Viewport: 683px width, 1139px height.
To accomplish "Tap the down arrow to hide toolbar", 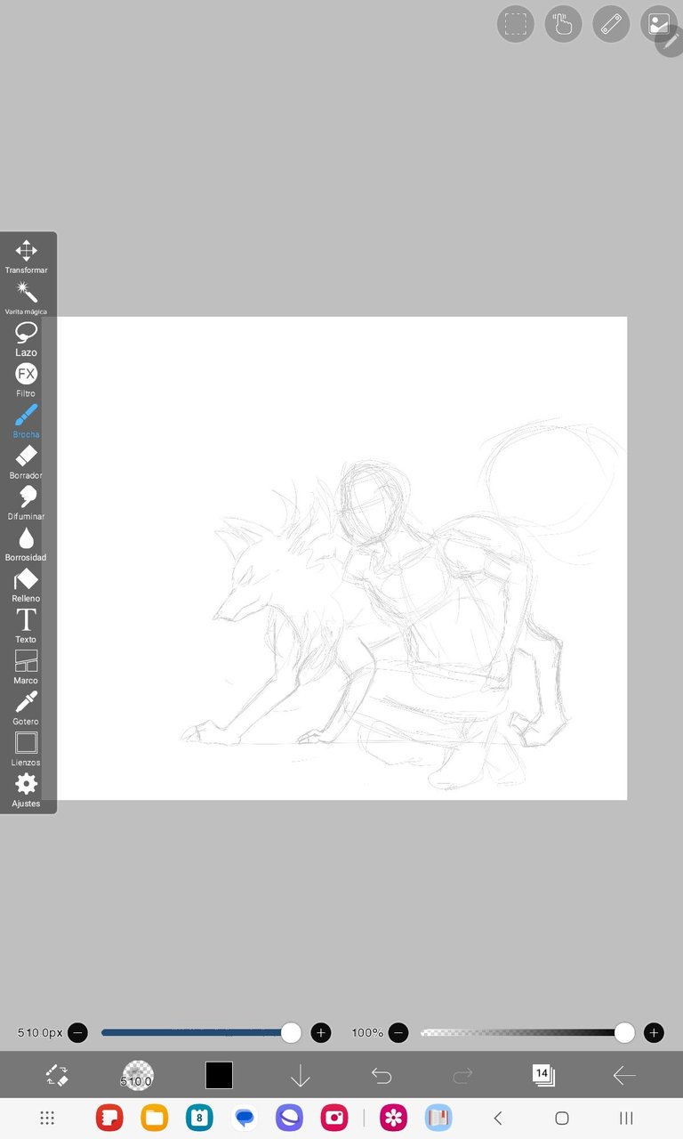I will click(301, 1076).
